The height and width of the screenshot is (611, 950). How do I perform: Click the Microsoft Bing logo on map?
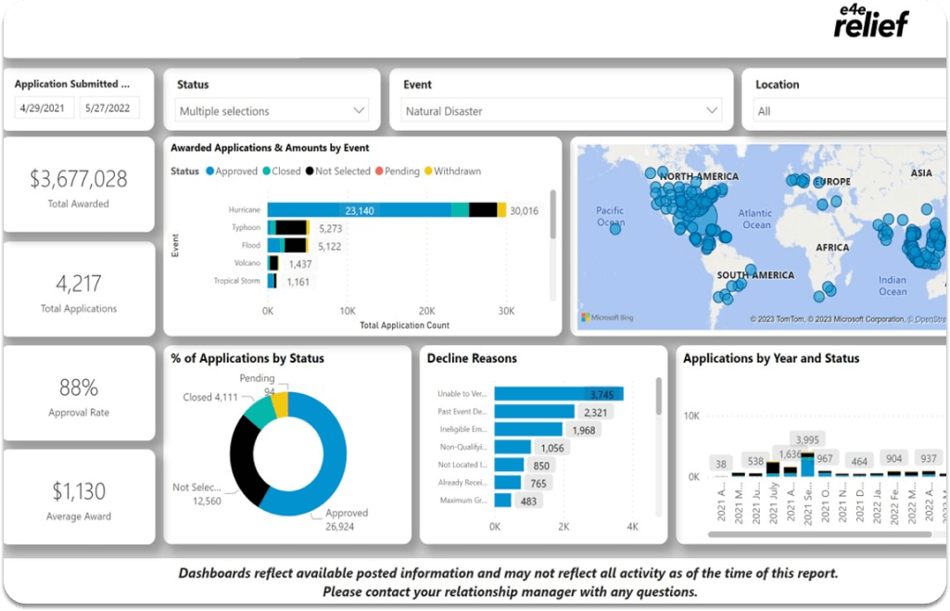609,318
